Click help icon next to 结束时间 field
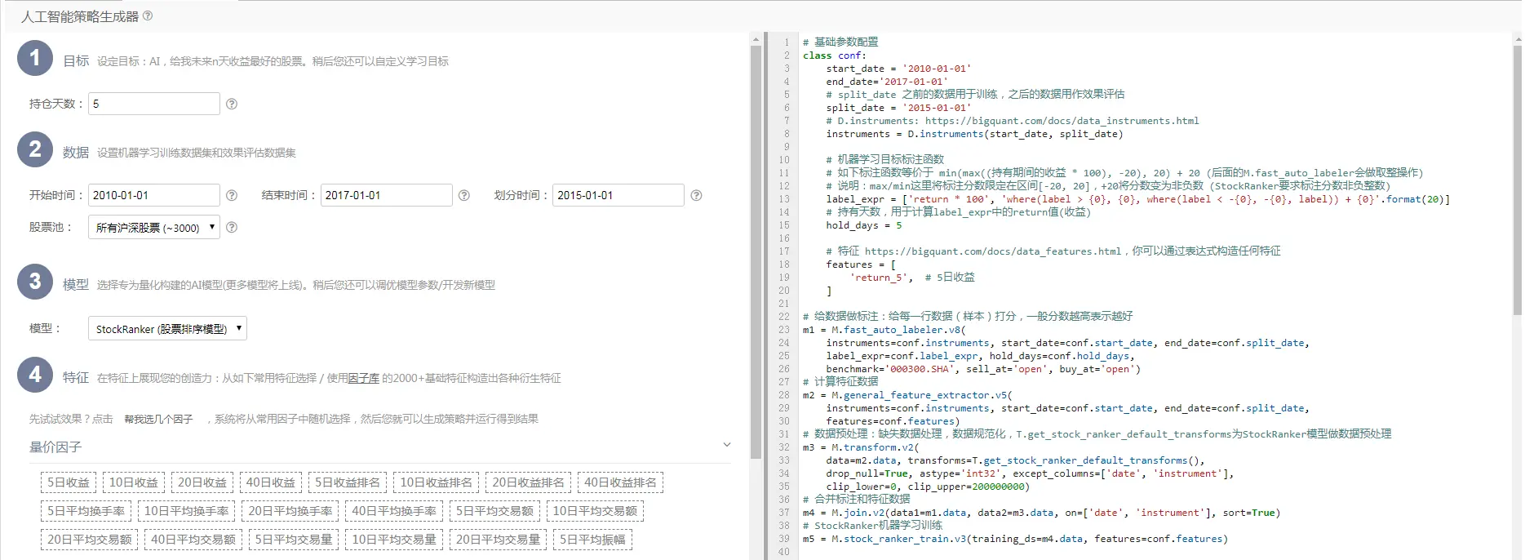Screen dimensions: 1525x560 coord(464,195)
